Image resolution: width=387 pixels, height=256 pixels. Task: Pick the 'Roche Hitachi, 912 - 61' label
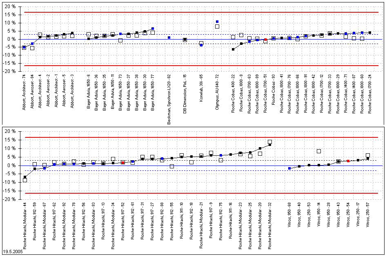coord(133,221)
